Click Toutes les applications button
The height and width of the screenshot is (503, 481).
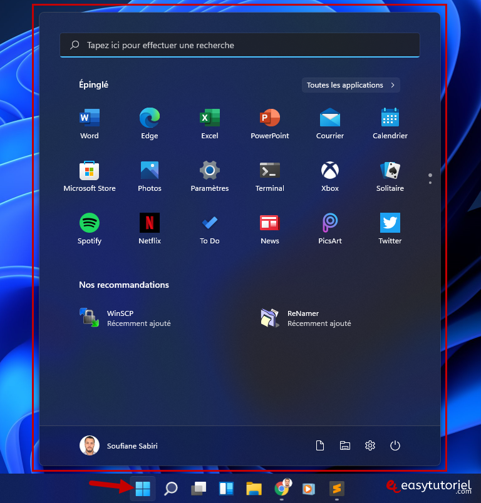coord(351,85)
